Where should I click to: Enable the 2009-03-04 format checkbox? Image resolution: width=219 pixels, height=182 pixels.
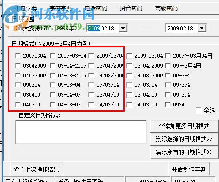[x=53, y=56]
